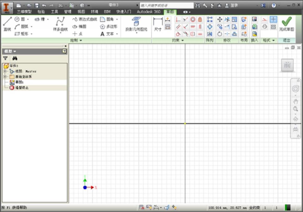
Task: Apply the Concentric constraint icon
Action: point(193,19)
